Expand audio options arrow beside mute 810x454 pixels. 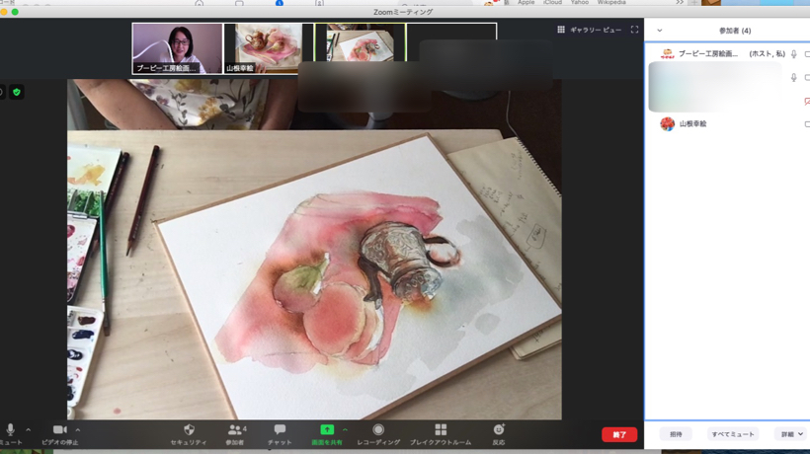click(x=28, y=430)
